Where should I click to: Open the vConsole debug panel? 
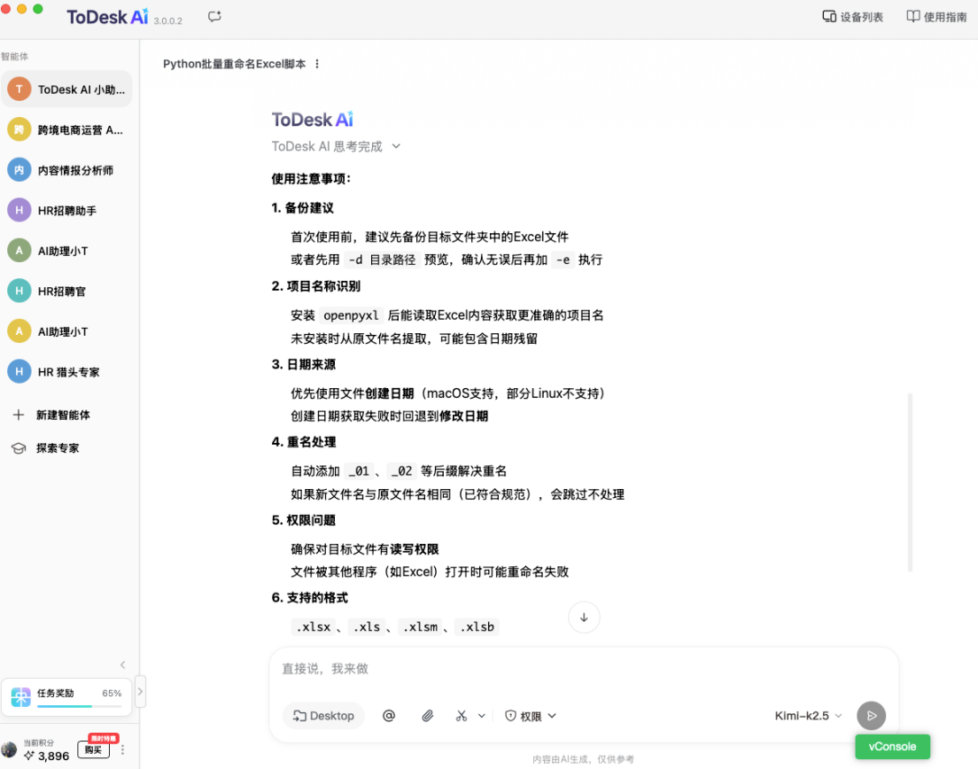pos(892,747)
